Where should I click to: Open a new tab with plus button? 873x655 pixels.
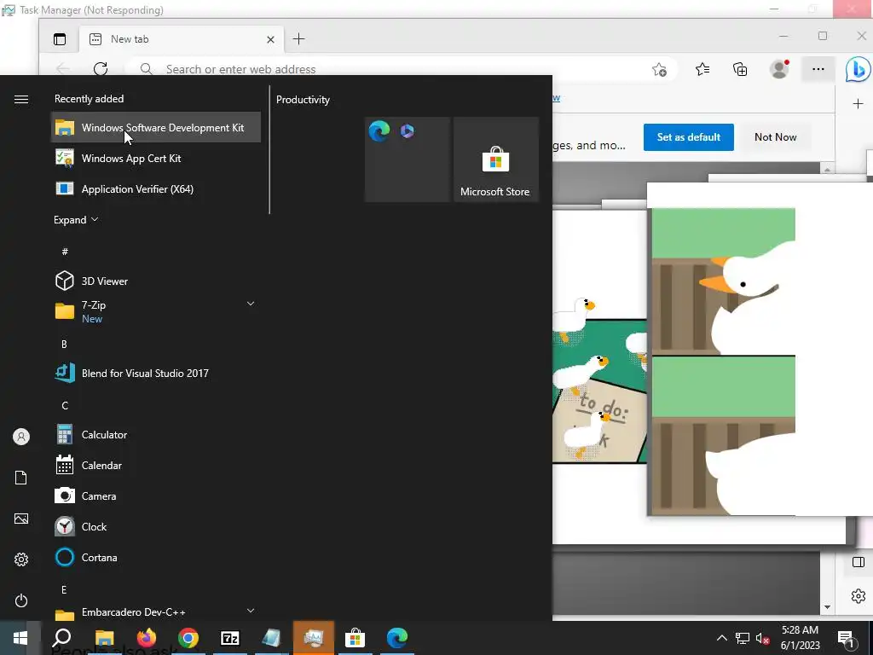298,39
